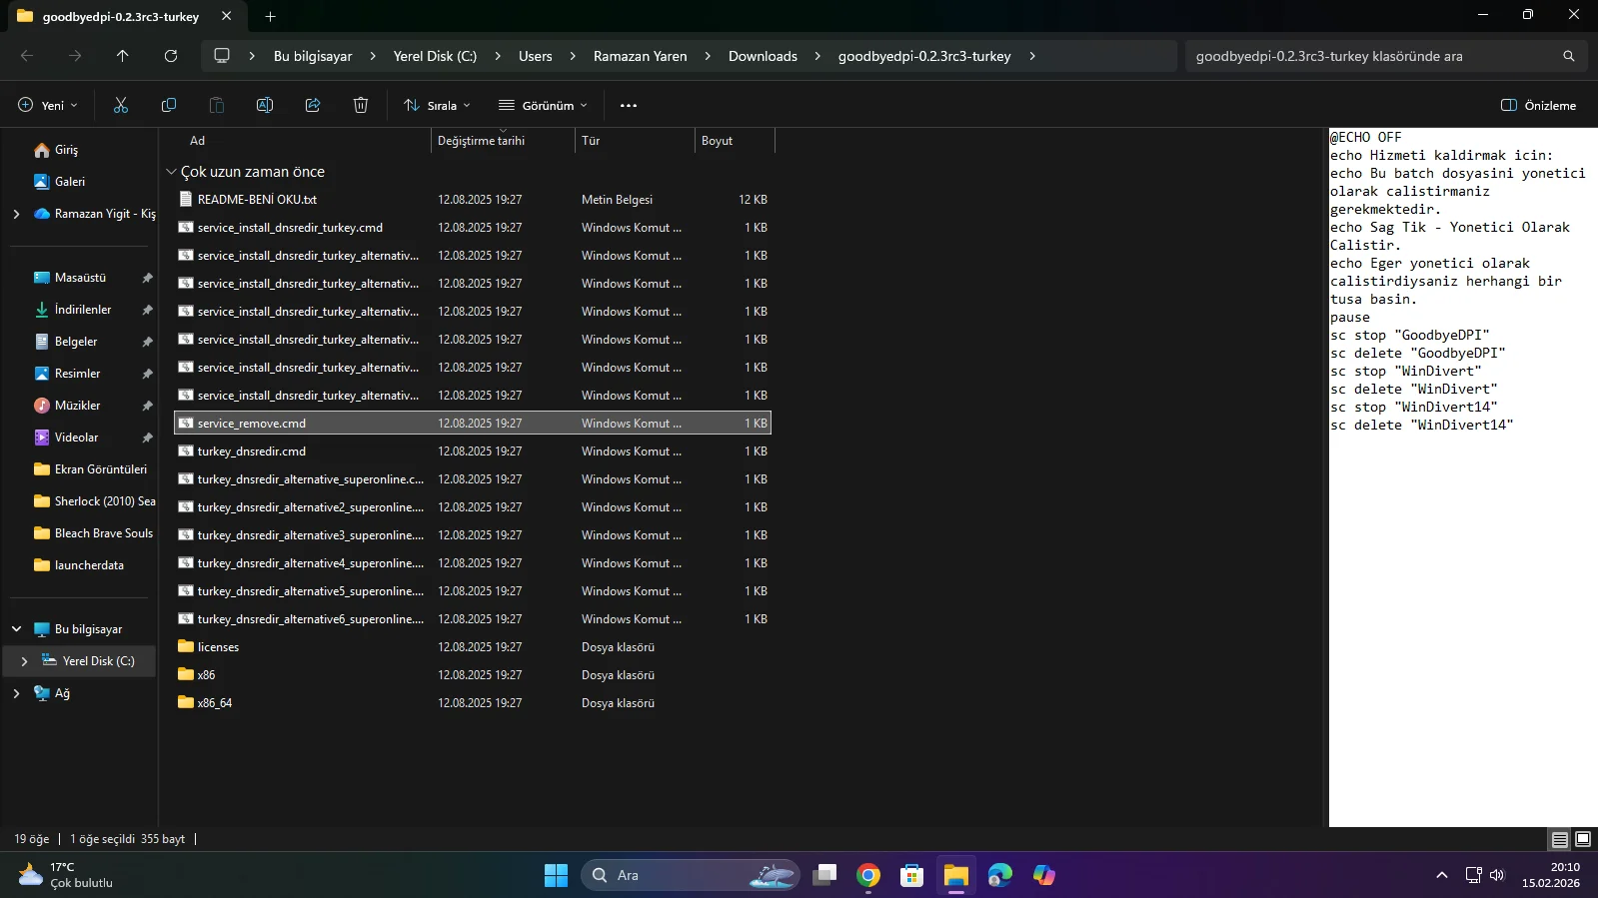Click the folder search input field
Image resolution: width=1598 pixels, height=898 pixels.
(1374, 56)
